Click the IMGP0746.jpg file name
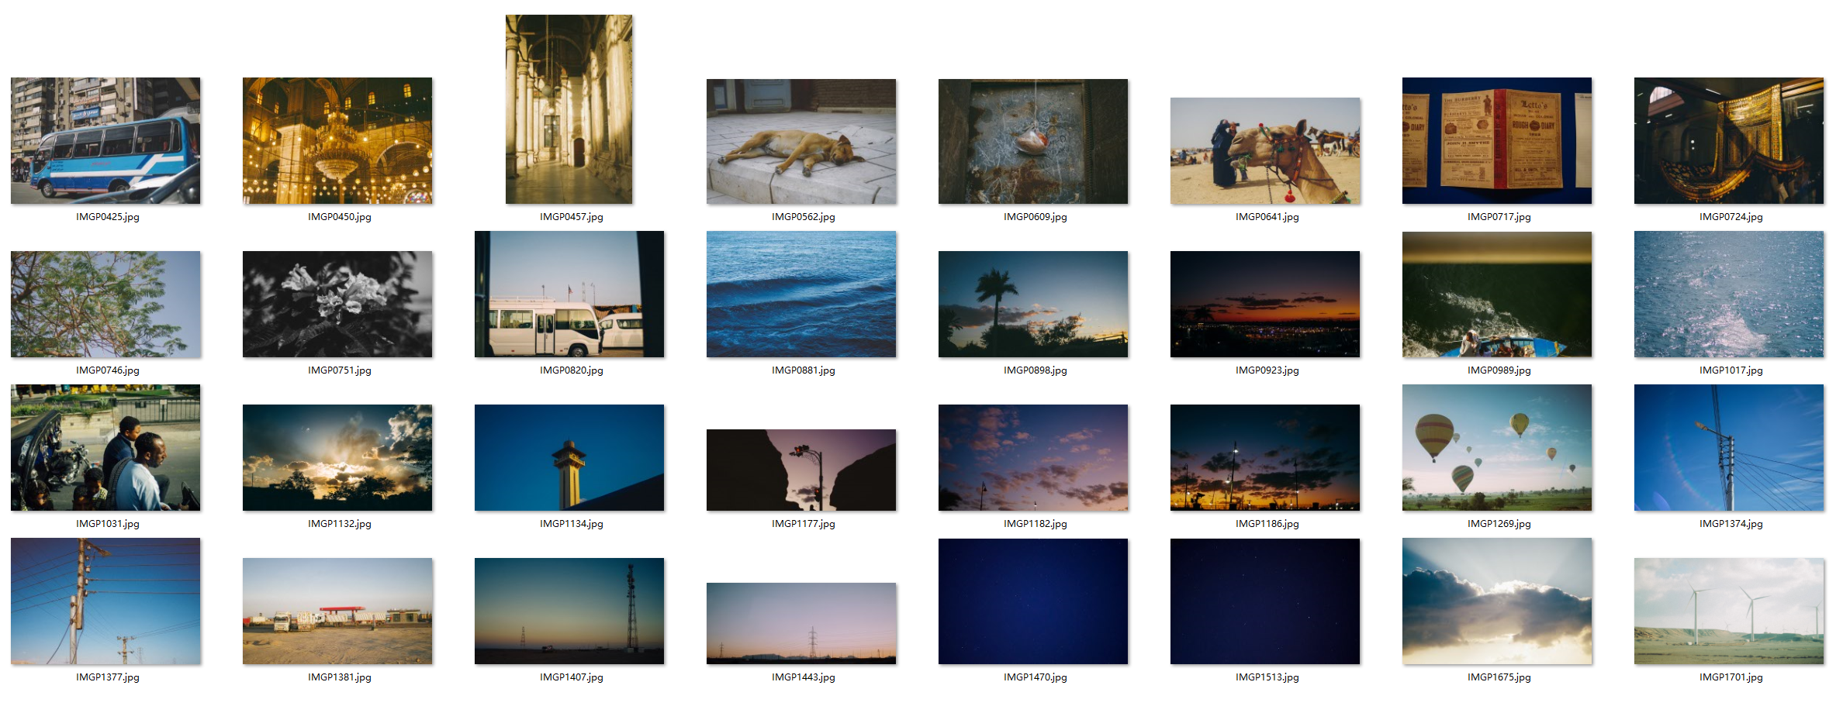Screen dimensions: 1843x713 (x=108, y=370)
